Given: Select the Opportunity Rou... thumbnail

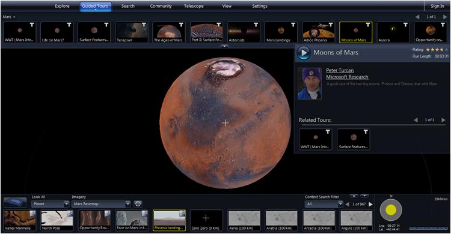Looking at the screenshot, I should click(x=94, y=220).
